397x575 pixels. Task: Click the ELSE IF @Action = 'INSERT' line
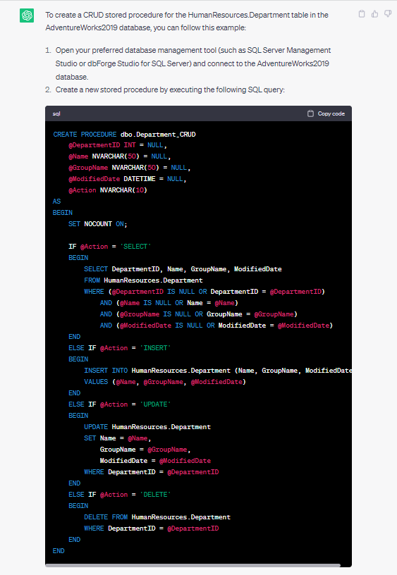pyautogui.click(x=120, y=348)
